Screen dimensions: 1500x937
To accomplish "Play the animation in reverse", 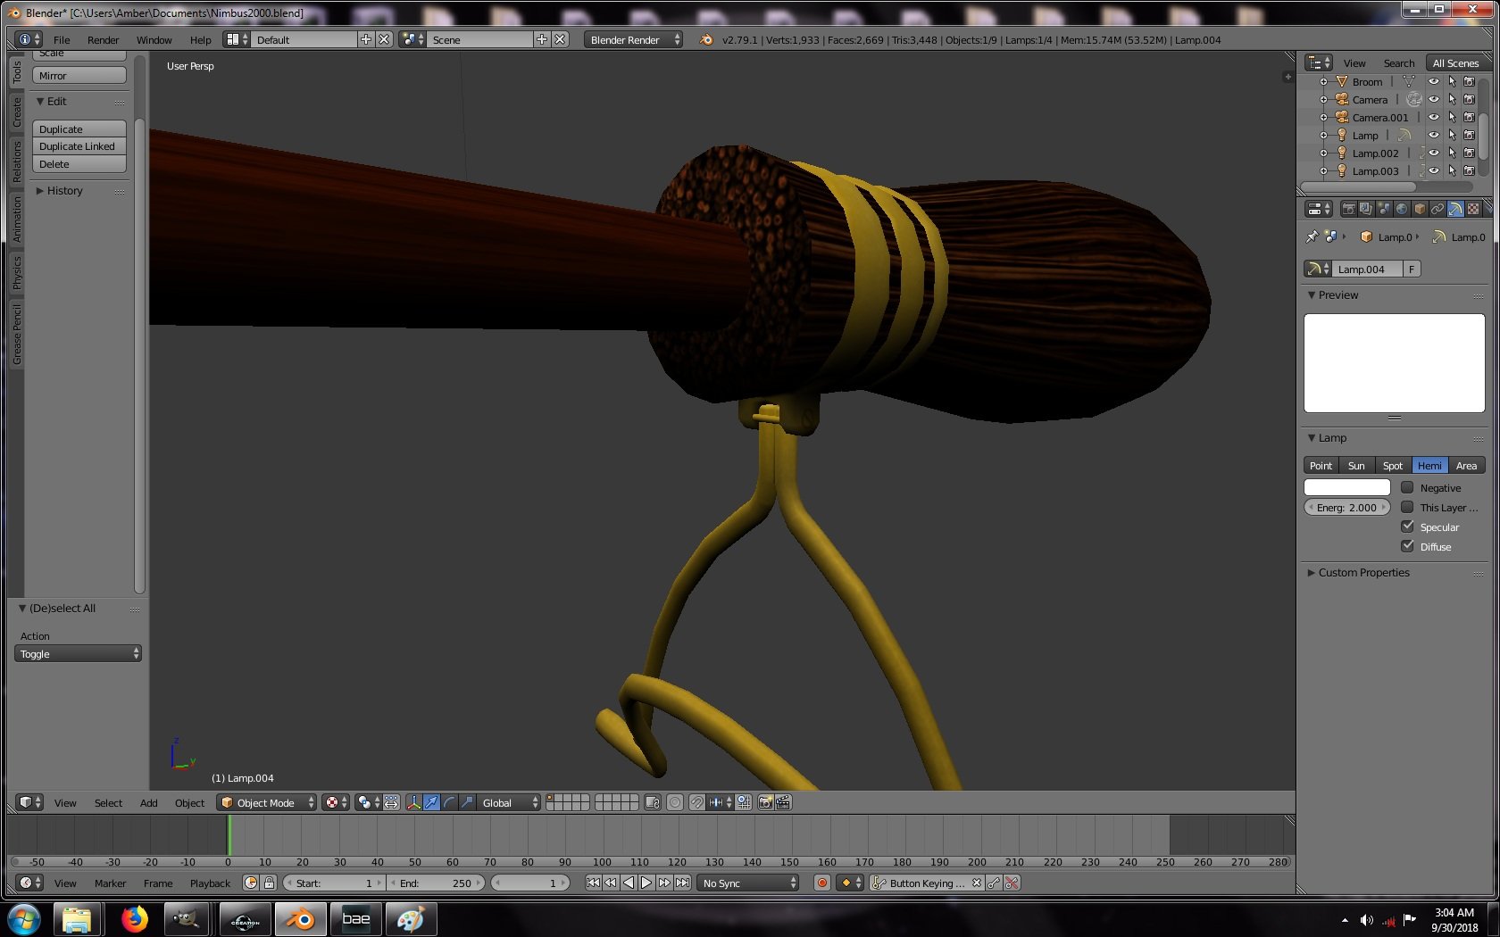I will click(x=629, y=883).
